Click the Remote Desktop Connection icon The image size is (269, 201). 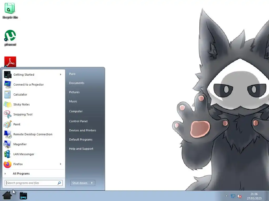(8, 134)
